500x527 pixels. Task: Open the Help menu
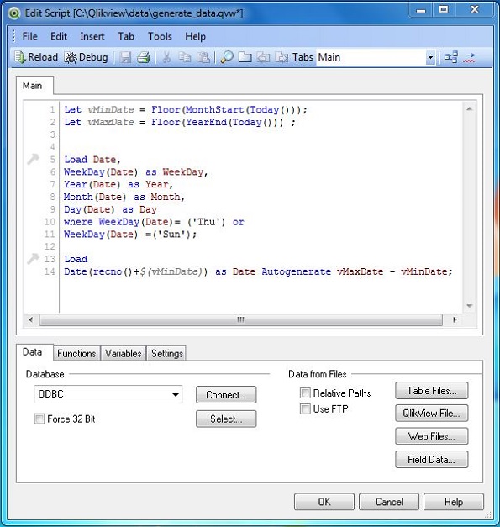195,36
